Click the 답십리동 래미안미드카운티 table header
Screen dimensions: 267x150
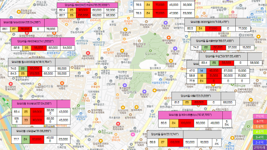pos(87,5)
